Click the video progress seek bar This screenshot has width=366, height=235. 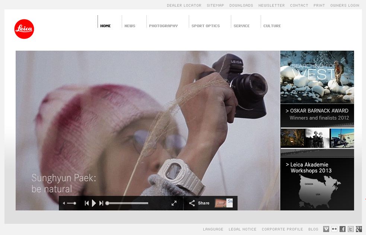127,203
